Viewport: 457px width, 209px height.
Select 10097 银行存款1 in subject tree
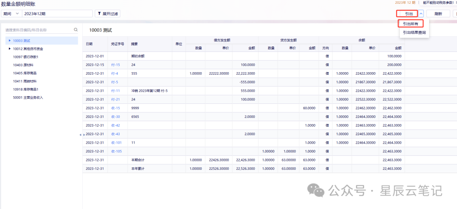click(26, 57)
